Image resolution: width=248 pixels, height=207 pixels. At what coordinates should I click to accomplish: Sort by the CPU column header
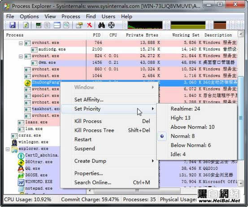point(112,35)
